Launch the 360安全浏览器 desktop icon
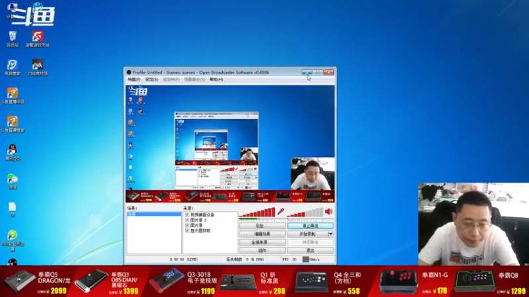 13,240
